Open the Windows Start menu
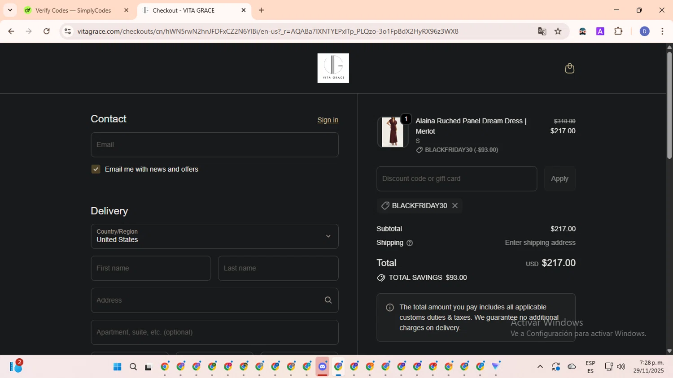The image size is (673, 378). [x=118, y=367]
